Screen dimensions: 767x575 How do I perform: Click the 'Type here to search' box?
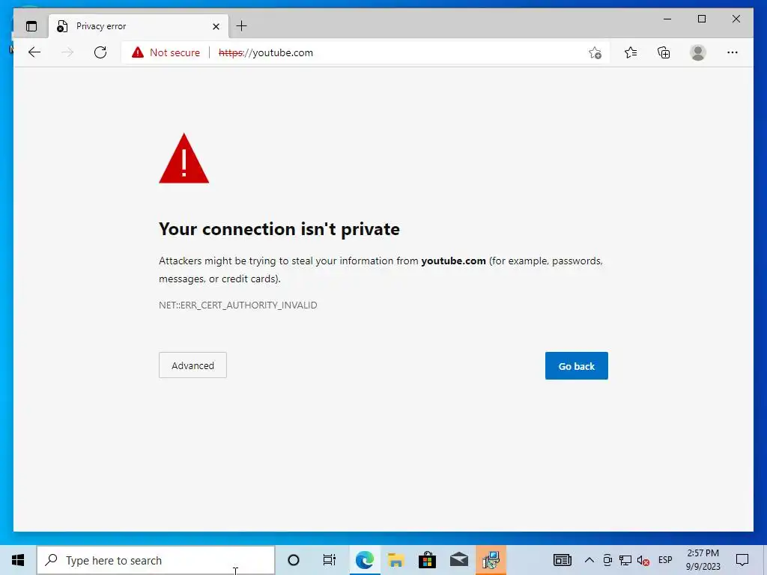(x=156, y=560)
